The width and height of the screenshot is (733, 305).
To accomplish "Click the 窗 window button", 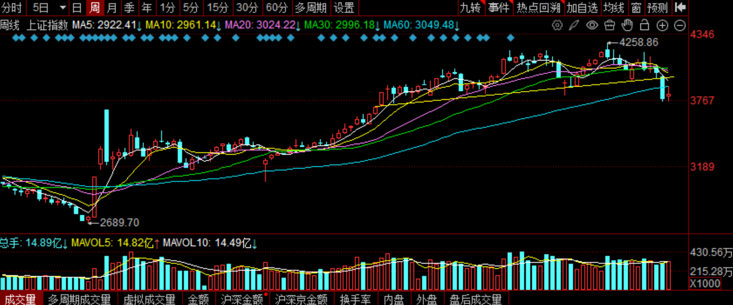I will point(636,8).
